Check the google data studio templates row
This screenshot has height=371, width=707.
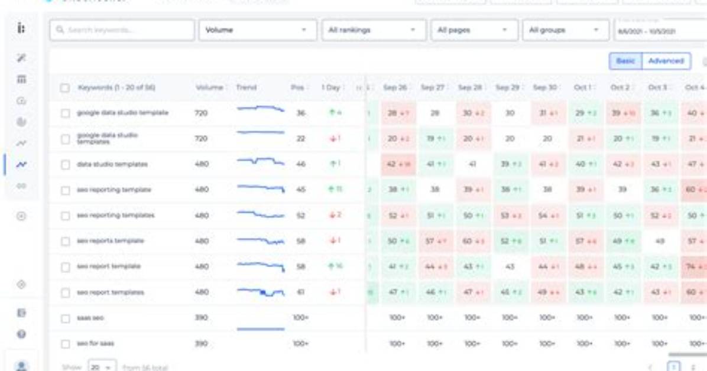point(66,139)
